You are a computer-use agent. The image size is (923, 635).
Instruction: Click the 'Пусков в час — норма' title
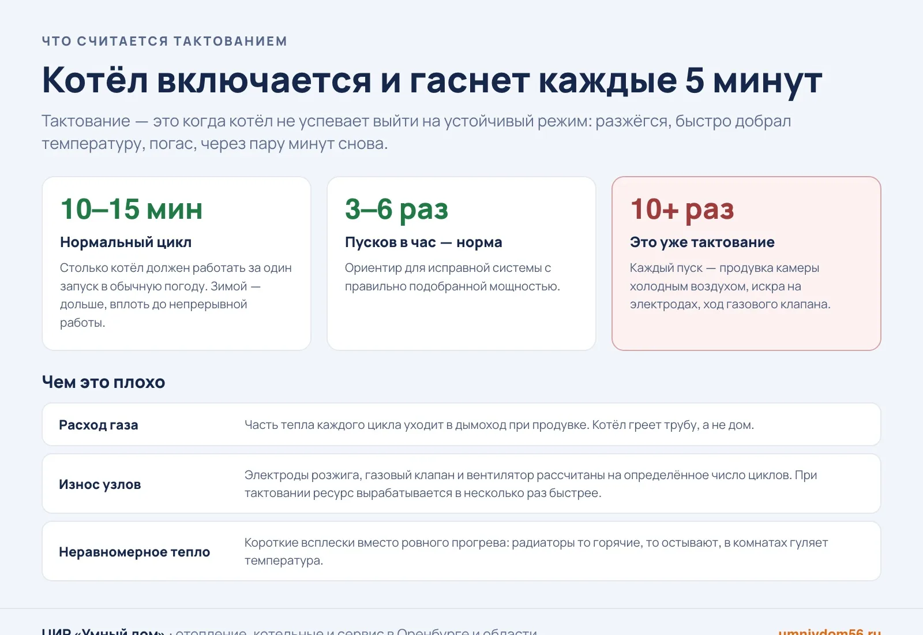point(423,242)
